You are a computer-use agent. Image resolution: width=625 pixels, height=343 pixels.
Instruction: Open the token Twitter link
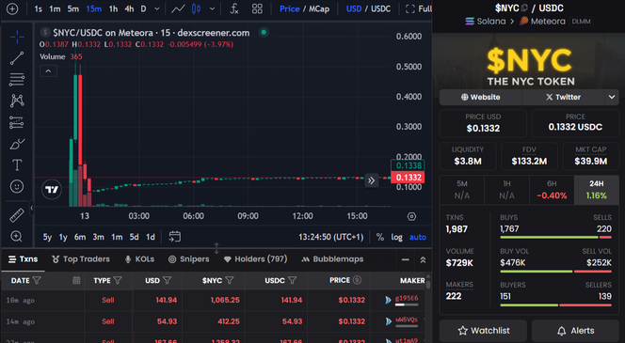tap(563, 97)
